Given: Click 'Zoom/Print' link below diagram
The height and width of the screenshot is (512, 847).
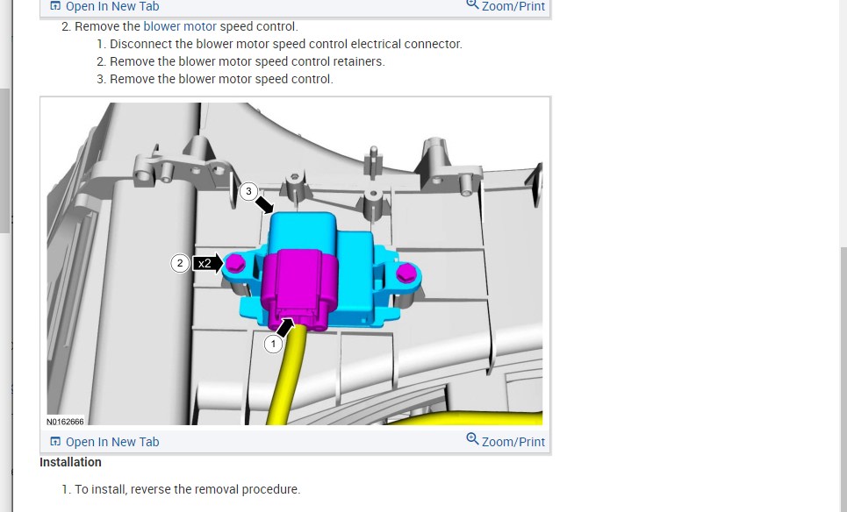Looking at the screenshot, I should coord(513,442).
